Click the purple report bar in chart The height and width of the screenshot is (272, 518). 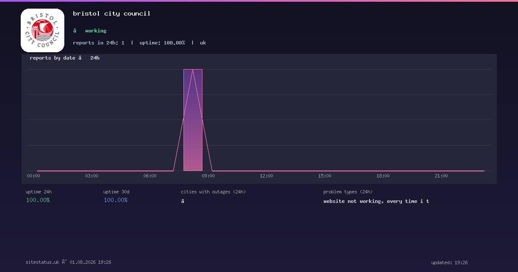[x=193, y=120]
